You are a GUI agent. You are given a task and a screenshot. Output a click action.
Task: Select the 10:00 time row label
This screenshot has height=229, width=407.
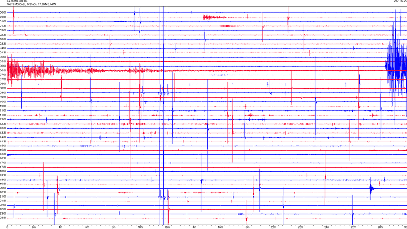point(3,101)
